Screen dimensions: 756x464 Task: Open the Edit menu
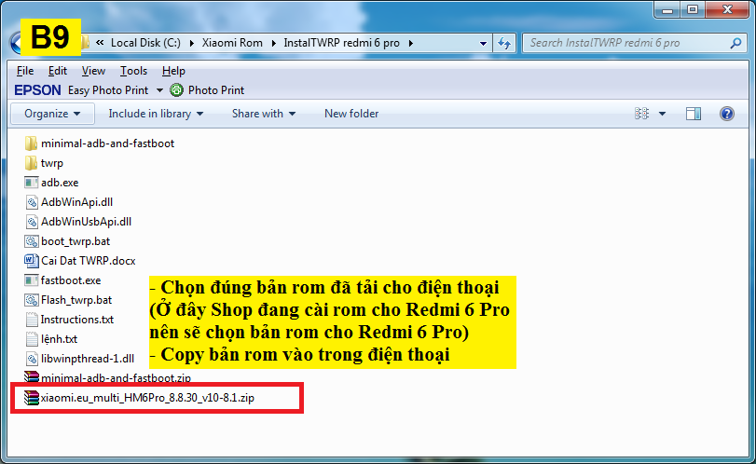click(58, 71)
